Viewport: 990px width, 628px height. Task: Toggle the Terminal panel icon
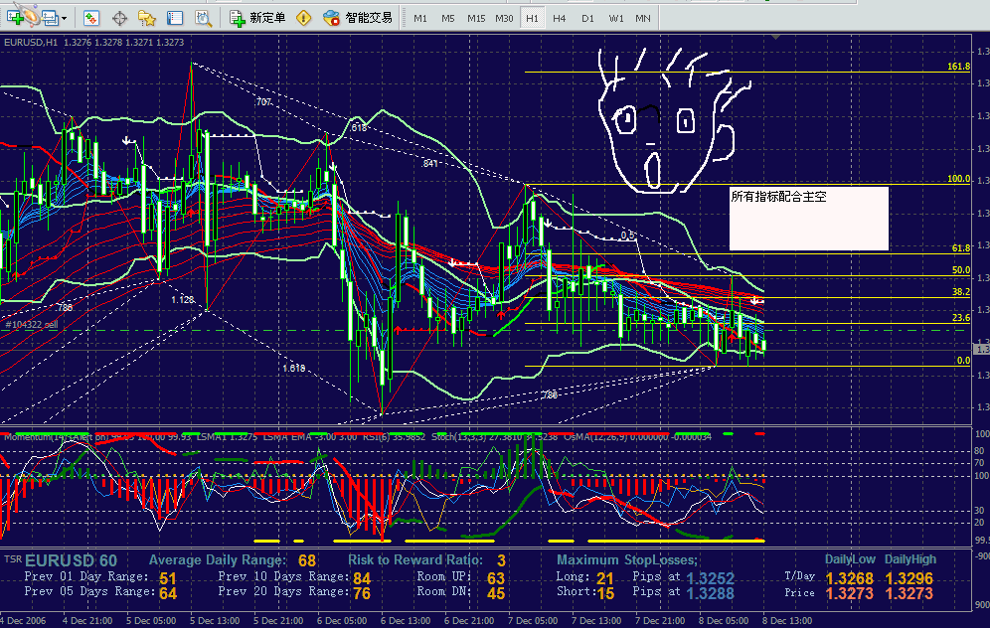175,18
